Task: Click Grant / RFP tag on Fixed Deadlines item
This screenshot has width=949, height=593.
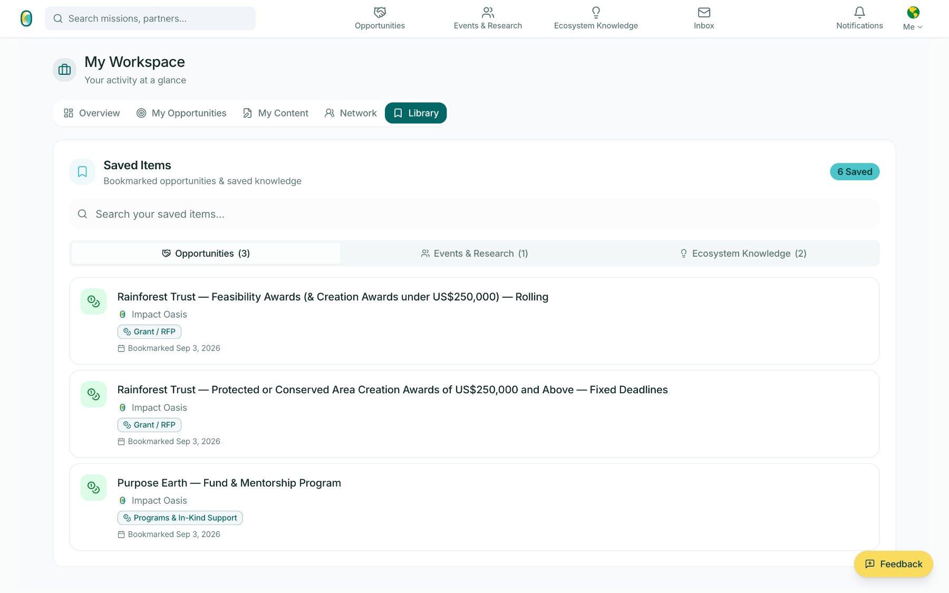Action: [149, 425]
